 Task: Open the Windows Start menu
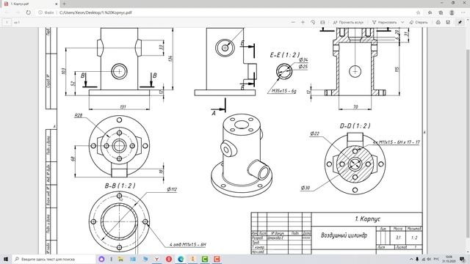coord(6,259)
